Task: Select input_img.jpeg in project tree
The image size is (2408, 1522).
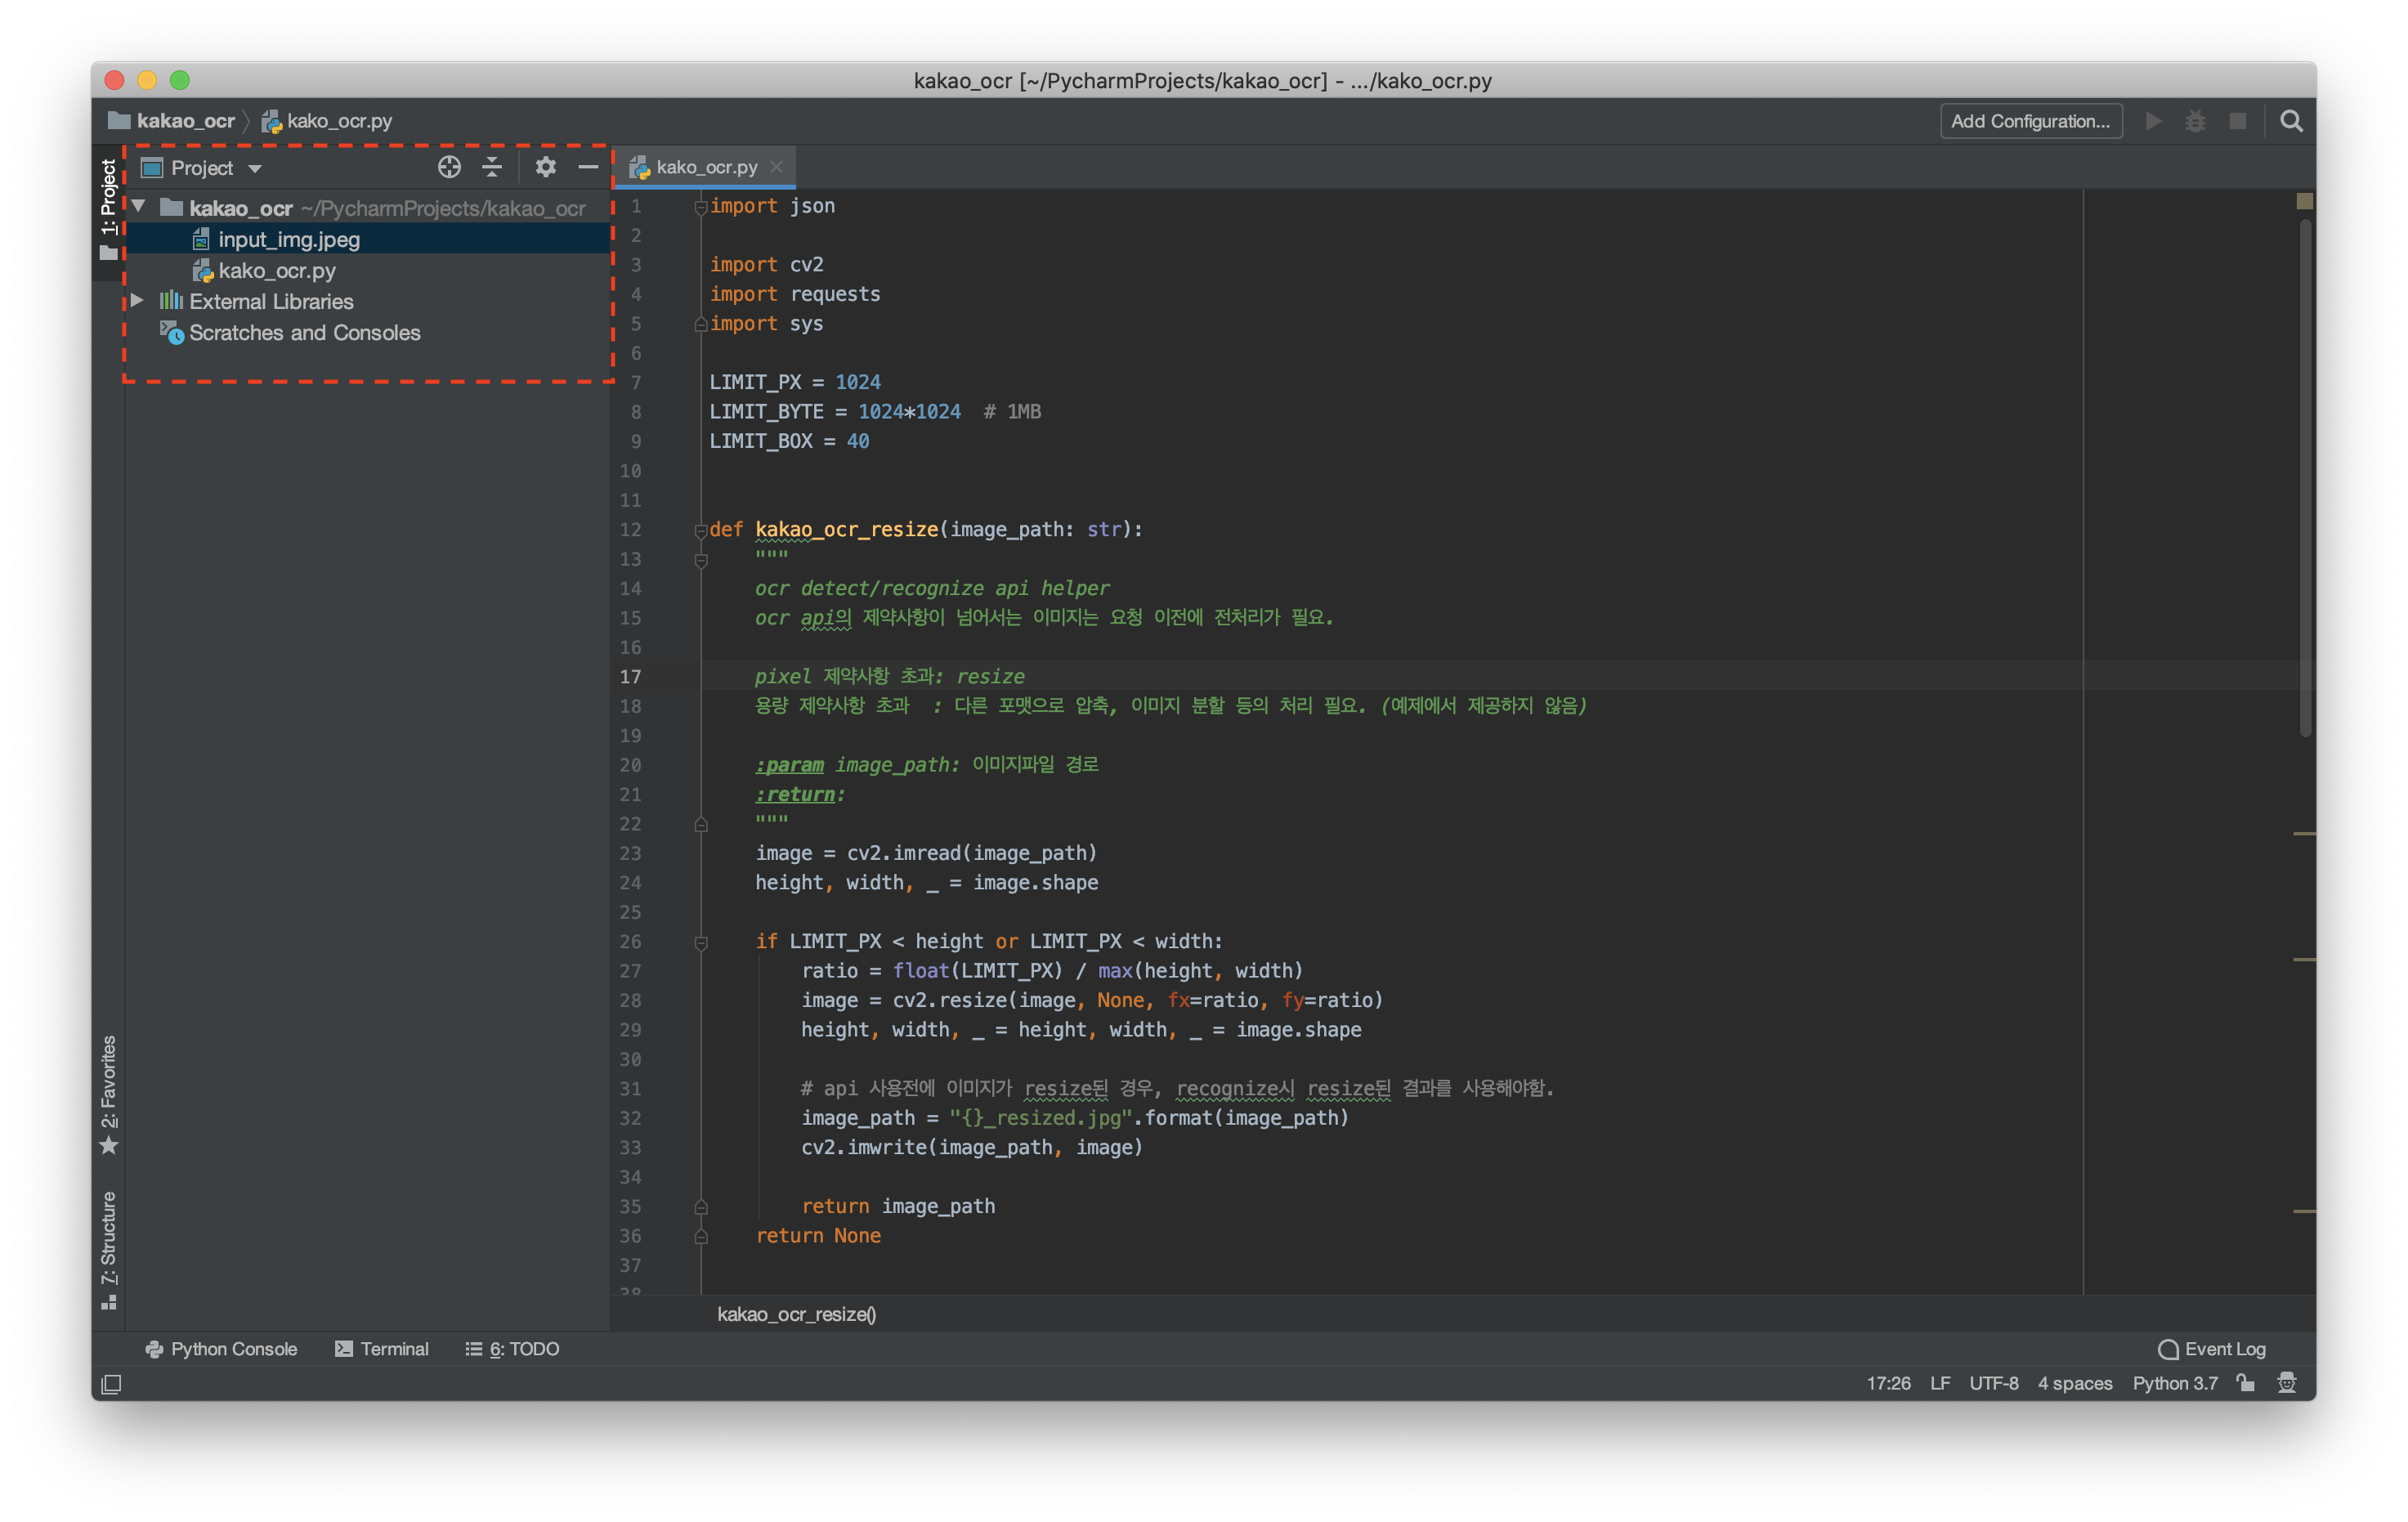Action: 288,239
